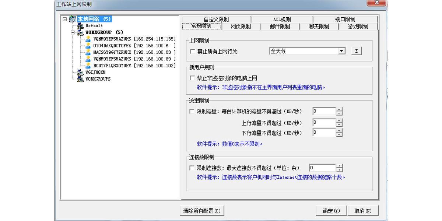Check the 限制连接数 option

[191, 168]
